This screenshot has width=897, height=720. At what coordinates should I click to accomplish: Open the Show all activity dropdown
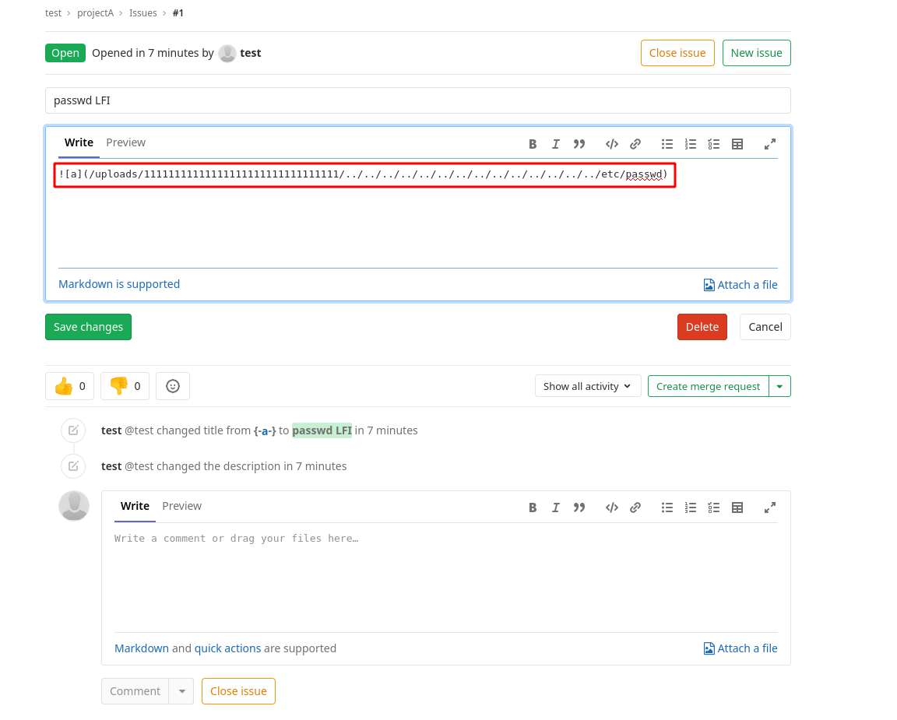(x=588, y=386)
